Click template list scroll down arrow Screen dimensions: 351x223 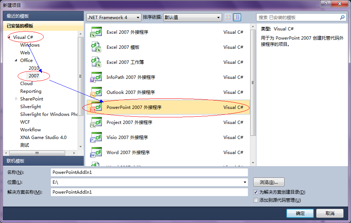[x=253, y=163]
